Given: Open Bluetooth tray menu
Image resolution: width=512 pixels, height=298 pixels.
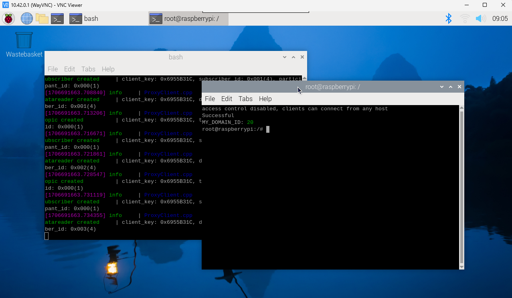Looking at the screenshot, I should click(x=449, y=18).
